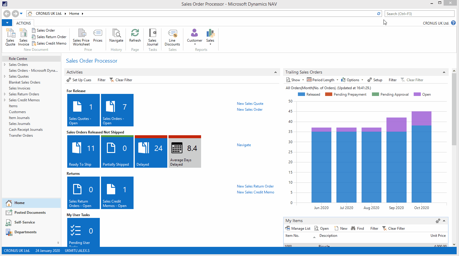Go back with the navigation arrow
The image size is (459, 256).
7,14
